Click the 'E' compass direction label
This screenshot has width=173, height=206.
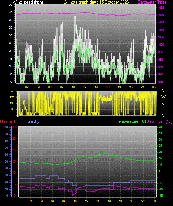[x=163, y=109]
